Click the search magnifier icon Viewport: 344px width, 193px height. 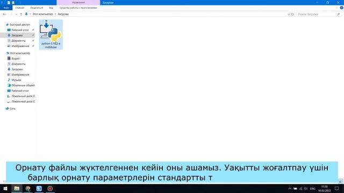click(x=338, y=14)
